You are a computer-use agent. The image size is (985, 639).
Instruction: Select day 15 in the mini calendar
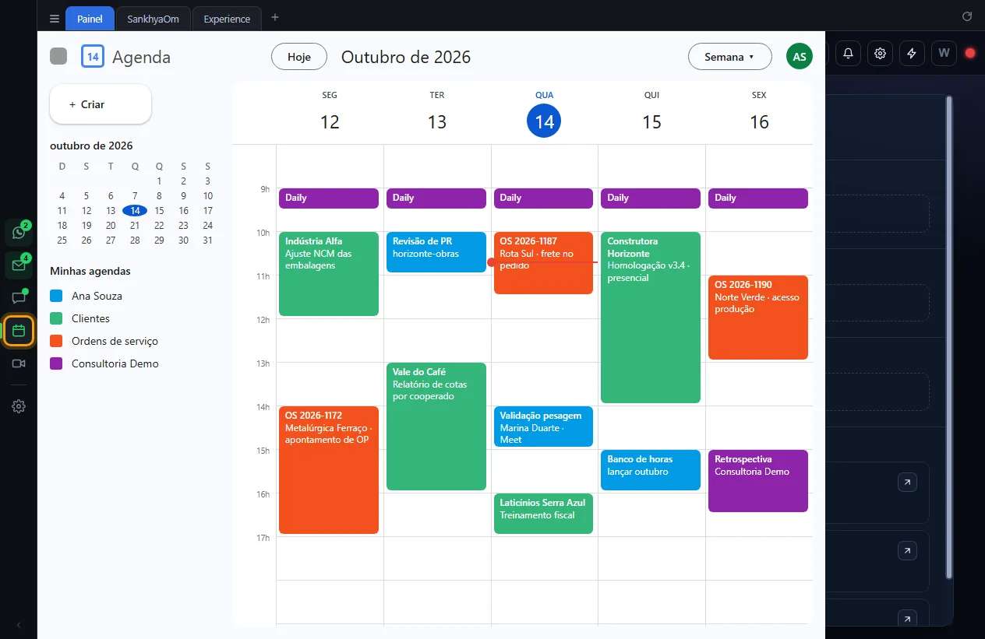(159, 211)
